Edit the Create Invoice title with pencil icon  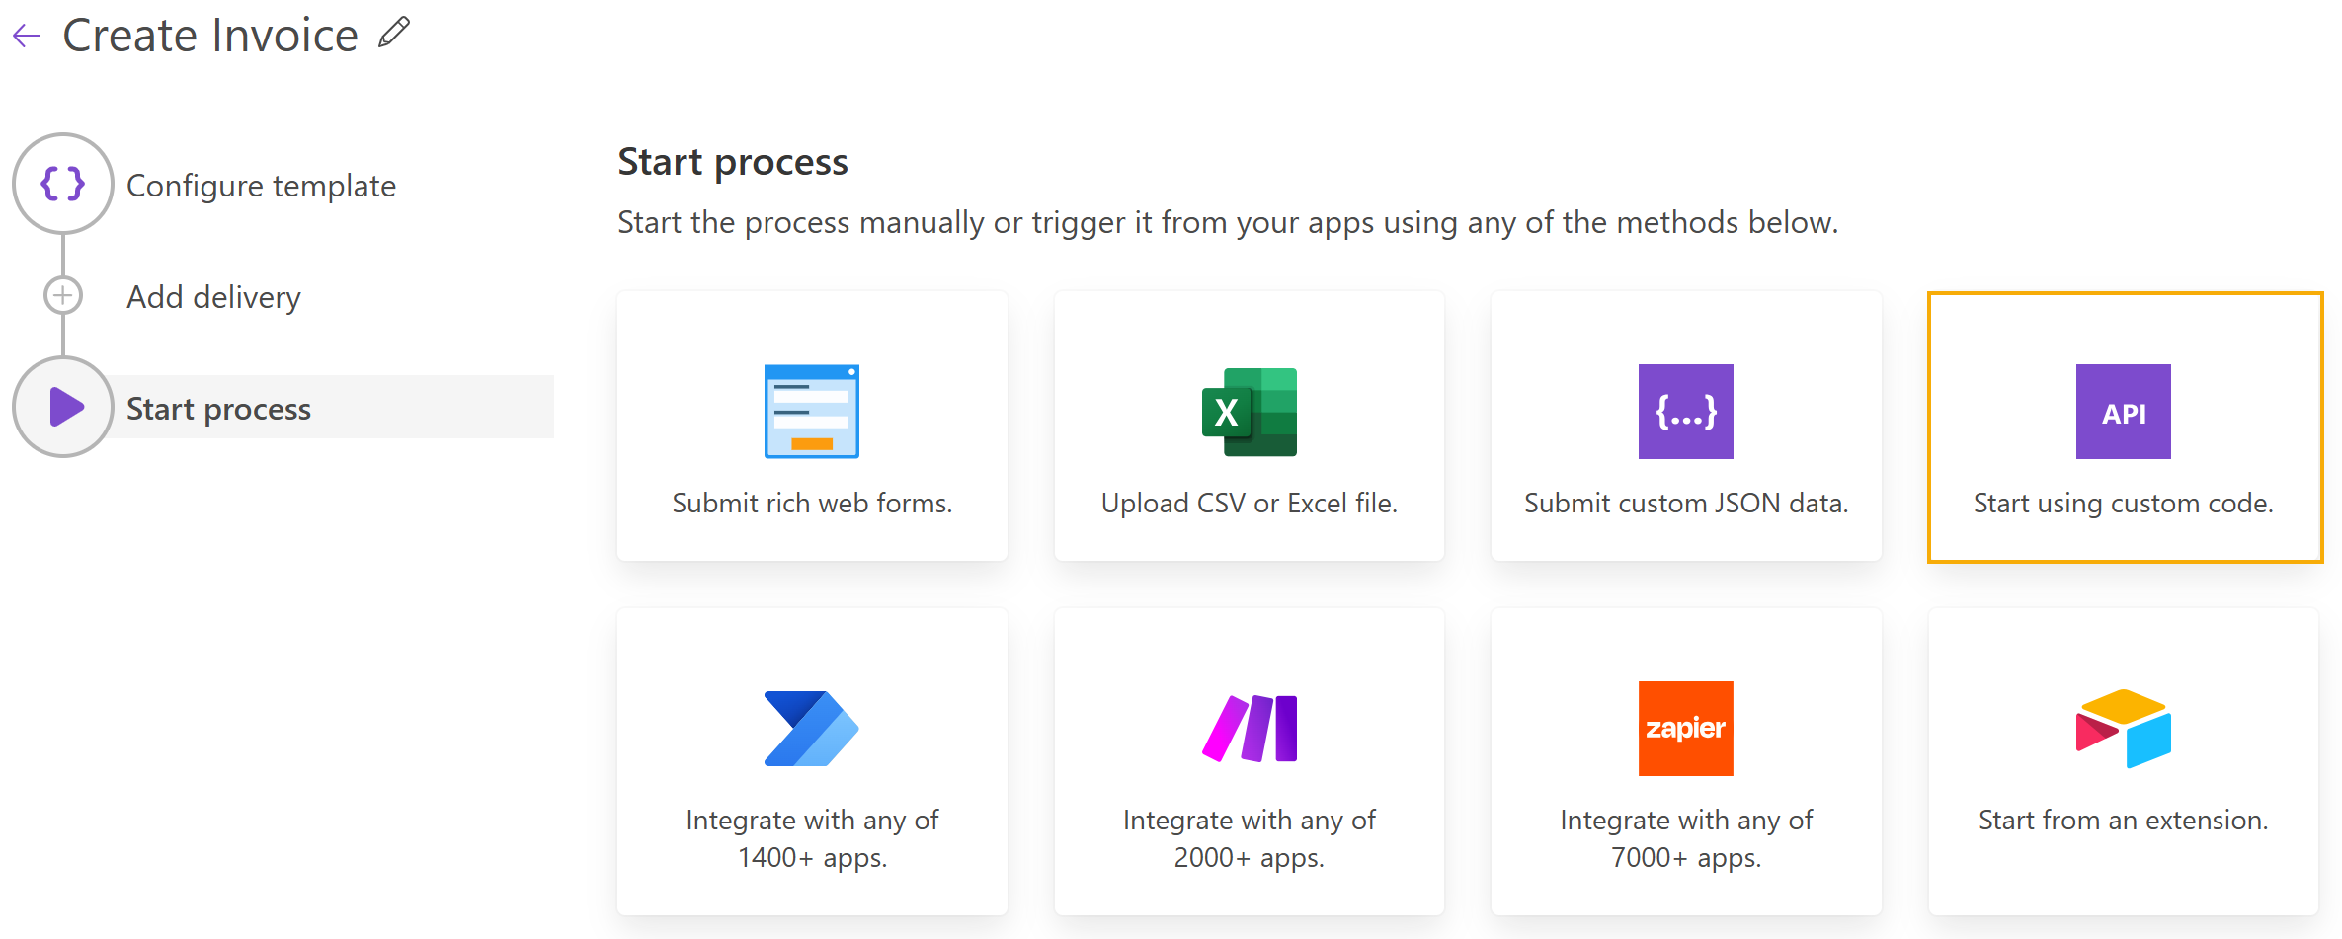click(x=393, y=33)
